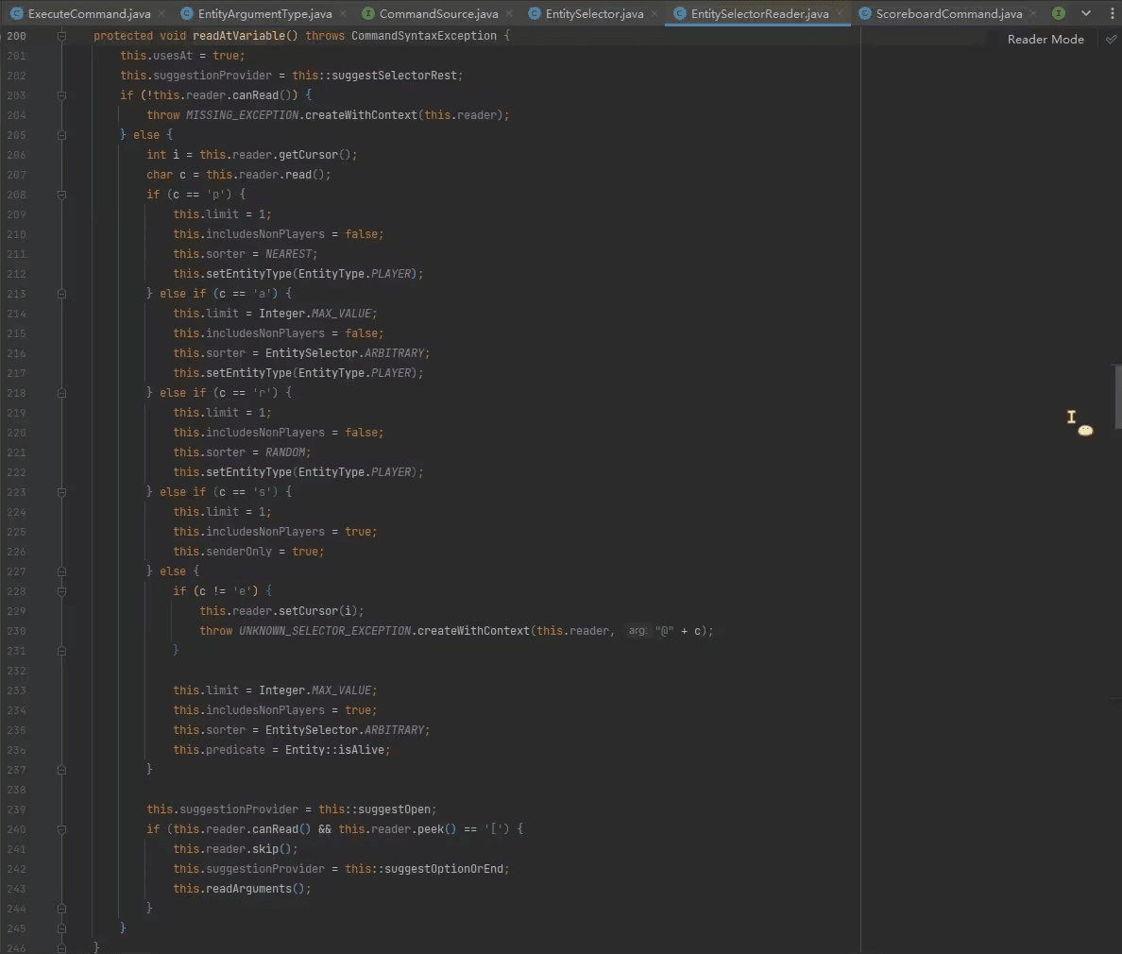Click usesAt assignment on line 201
The image size is (1122, 954).
click(173, 56)
